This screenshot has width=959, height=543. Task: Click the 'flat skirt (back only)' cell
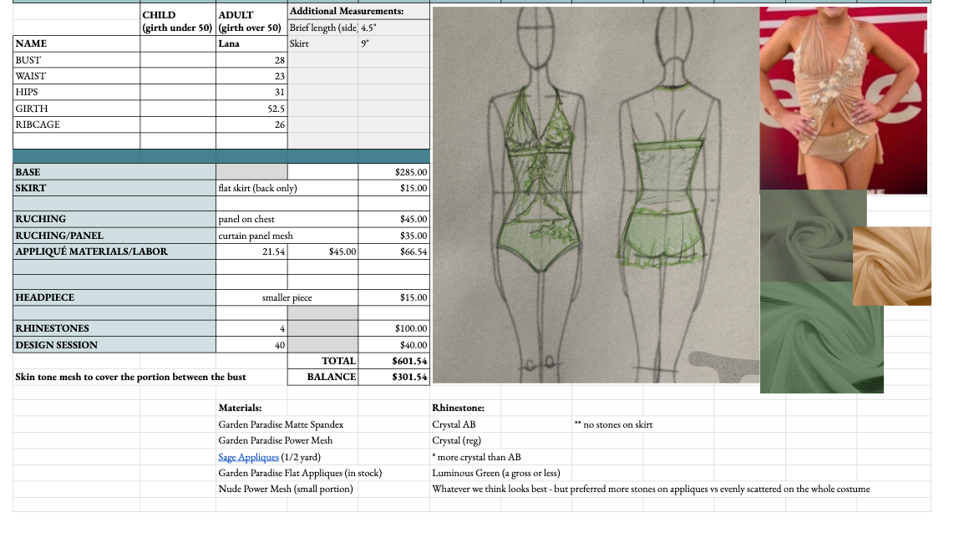tap(287, 188)
